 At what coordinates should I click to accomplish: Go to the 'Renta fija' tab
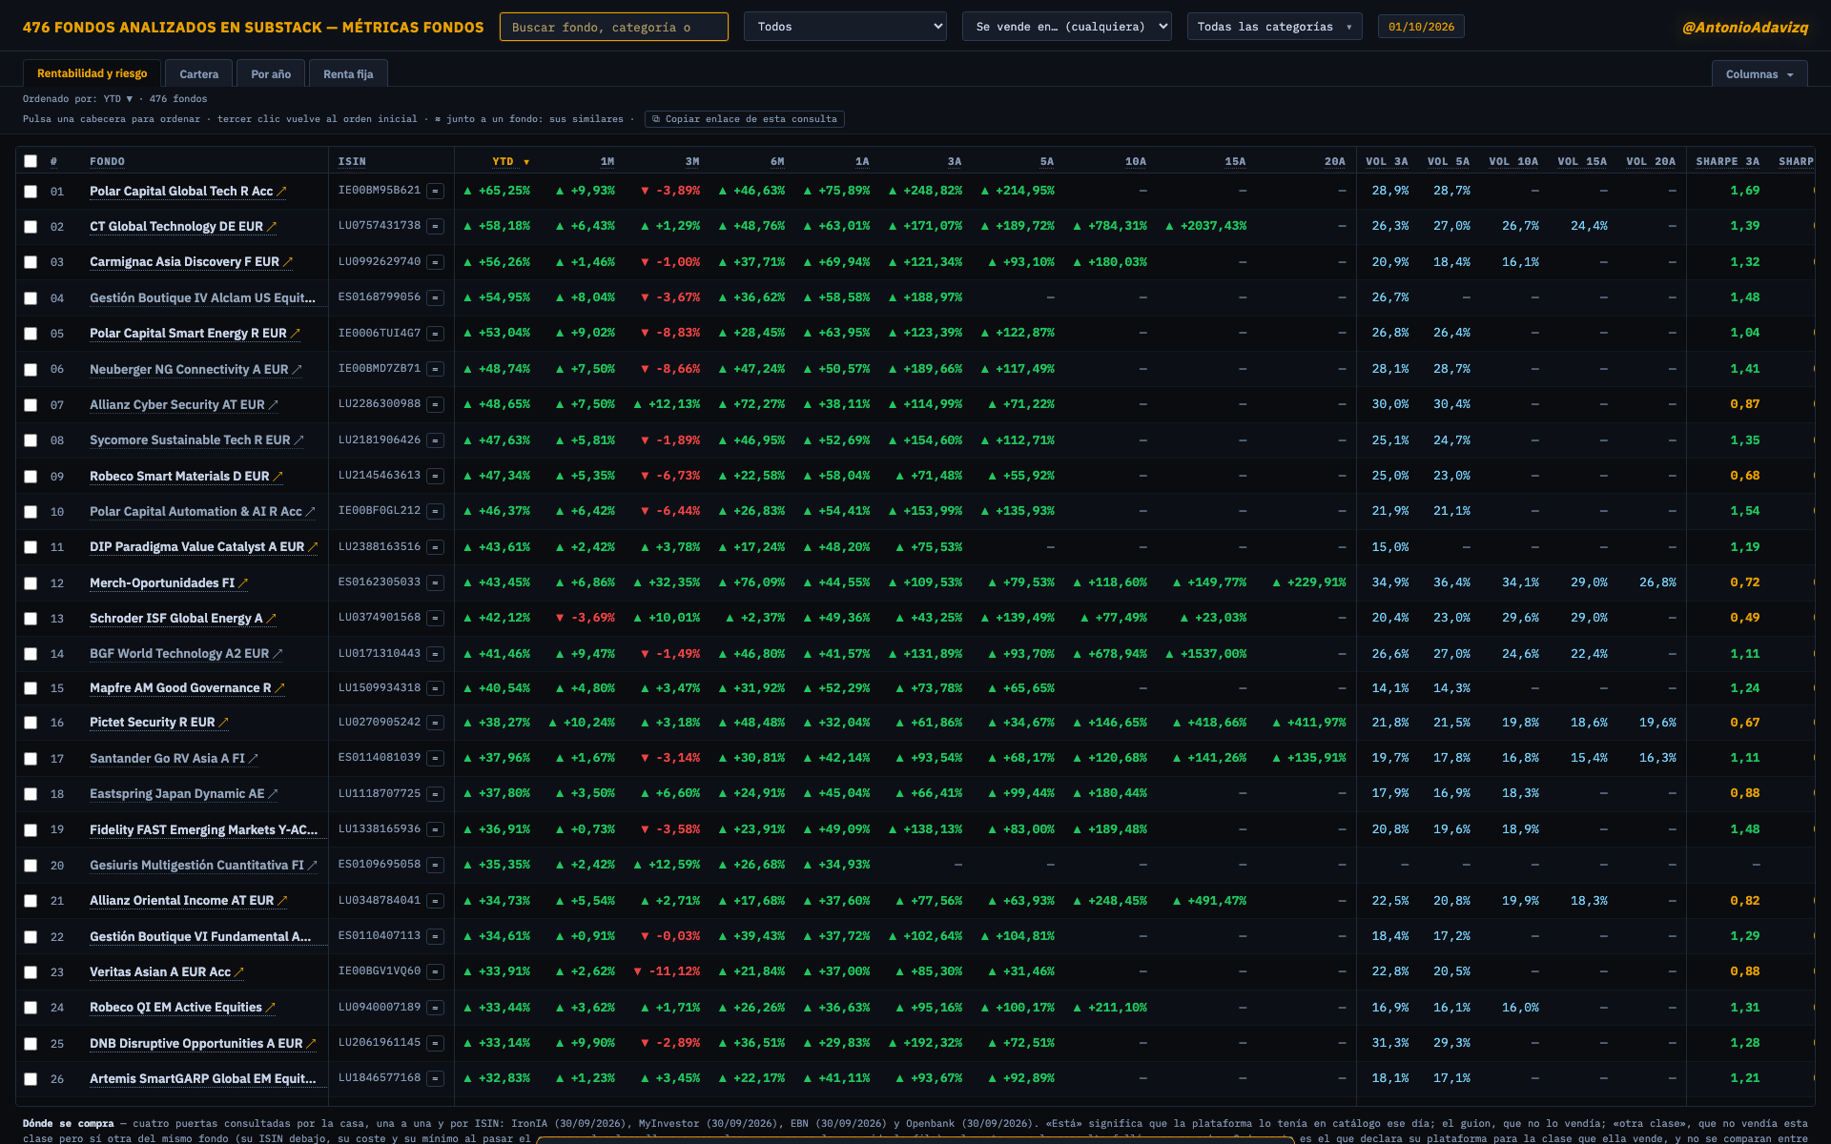click(x=348, y=74)
